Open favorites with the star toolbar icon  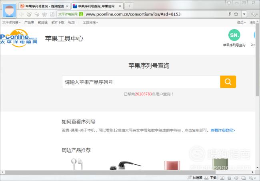(x=44, y=14)
